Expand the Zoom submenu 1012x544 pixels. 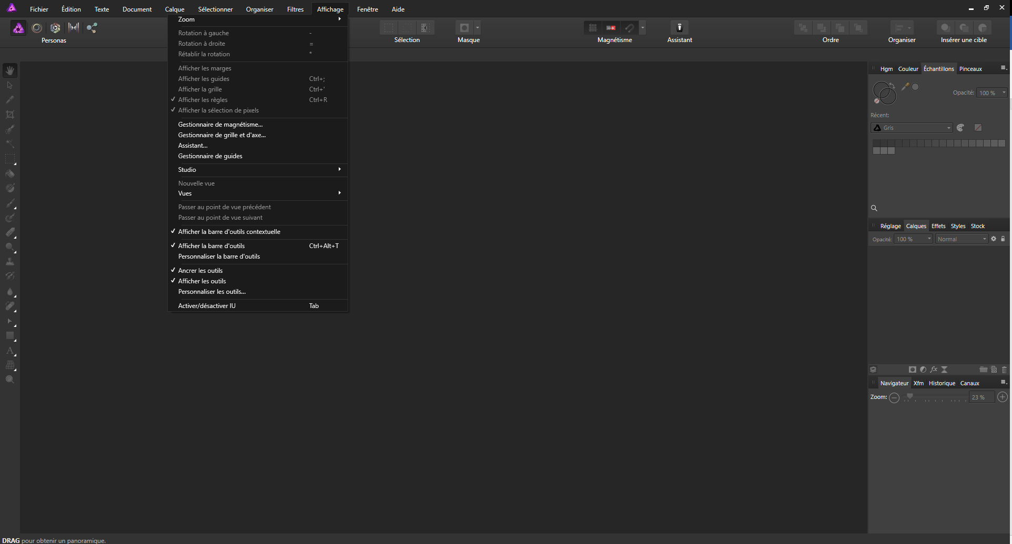coord(258,19)
